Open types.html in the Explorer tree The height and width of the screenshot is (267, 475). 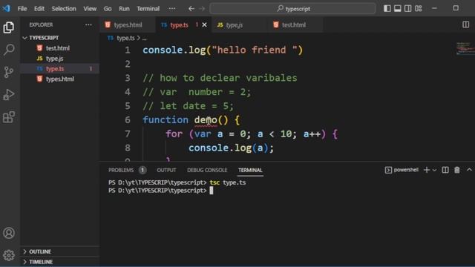[x=60, y=79]
